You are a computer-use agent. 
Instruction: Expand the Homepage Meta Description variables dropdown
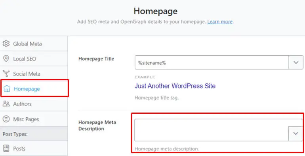(295, 133)
